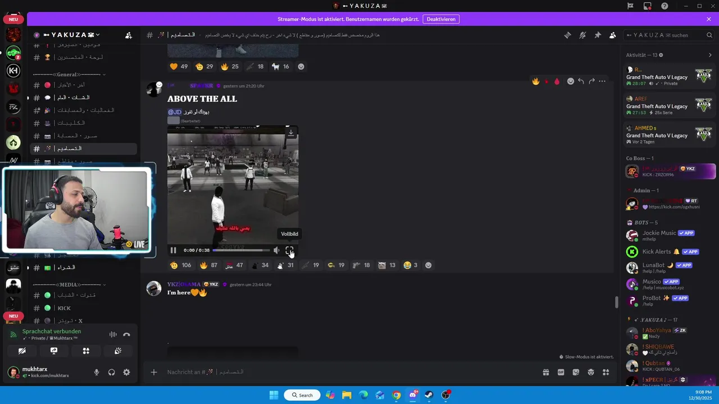Click the @JD mention

click(x=175, y=112)
